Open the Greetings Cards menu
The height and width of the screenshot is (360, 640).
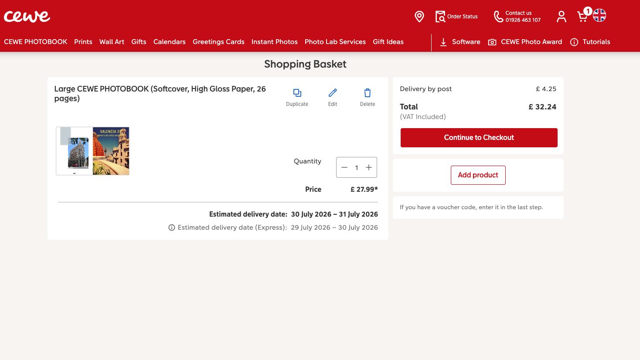click(218, 42)
